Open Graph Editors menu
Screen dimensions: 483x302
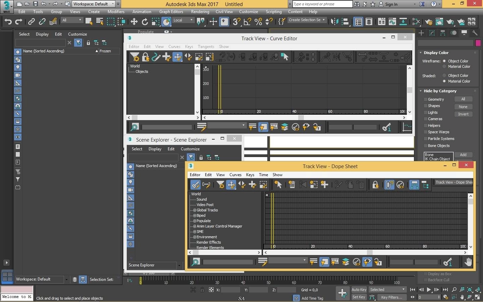coord(171,11)
